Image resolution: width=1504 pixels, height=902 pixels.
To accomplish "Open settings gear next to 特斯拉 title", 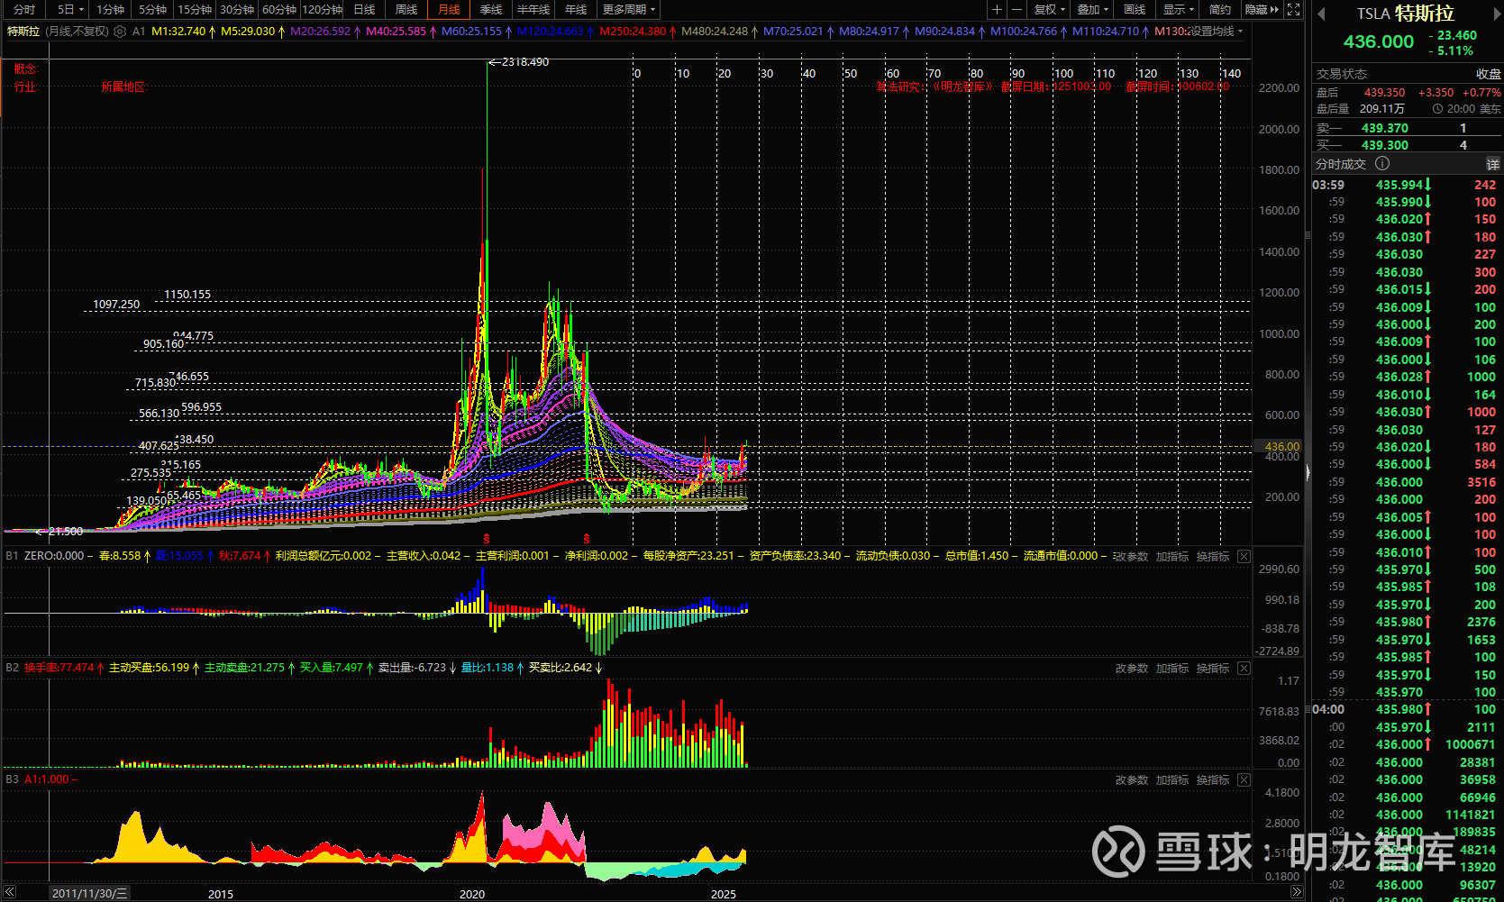I will point(120,32).
